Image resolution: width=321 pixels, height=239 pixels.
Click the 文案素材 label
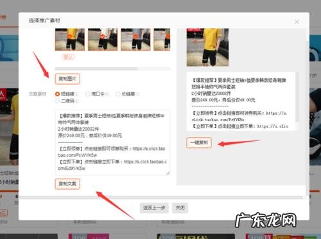coord(37,94)
